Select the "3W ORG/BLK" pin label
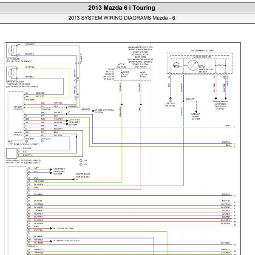Image resolution: width=255 pixels, height=255 pixels. tap(36, 240)
